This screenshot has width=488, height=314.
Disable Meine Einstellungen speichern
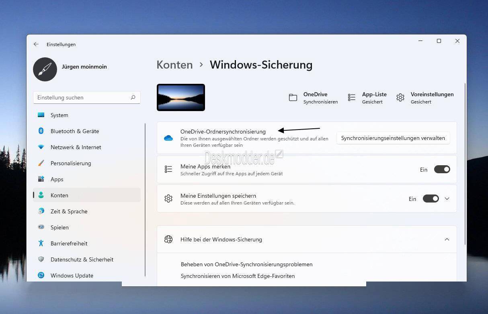click(x=431, y=199)
